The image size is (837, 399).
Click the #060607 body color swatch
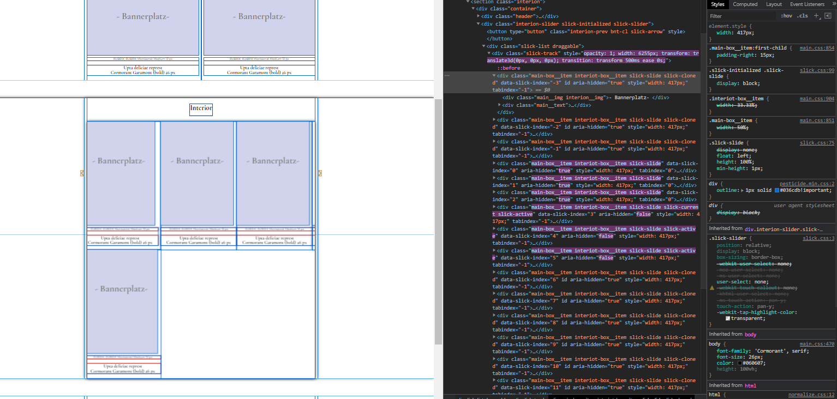tap(739, 362)
